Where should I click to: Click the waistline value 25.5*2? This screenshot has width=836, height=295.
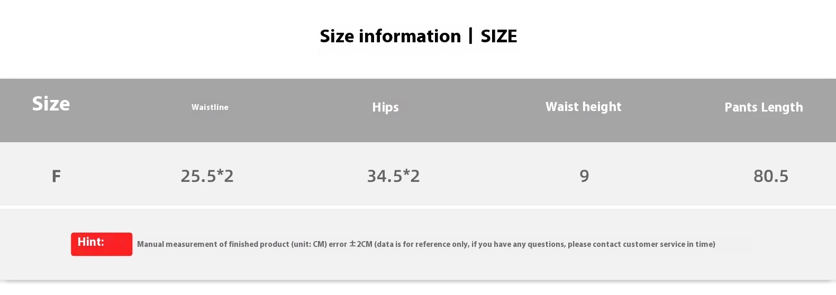tap(207, 176)
